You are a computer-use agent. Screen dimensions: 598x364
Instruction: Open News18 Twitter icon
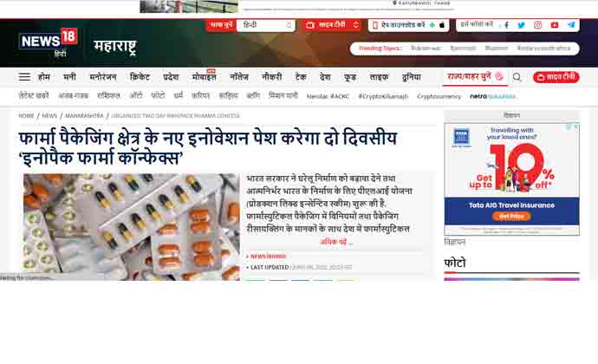click(522, 25)
